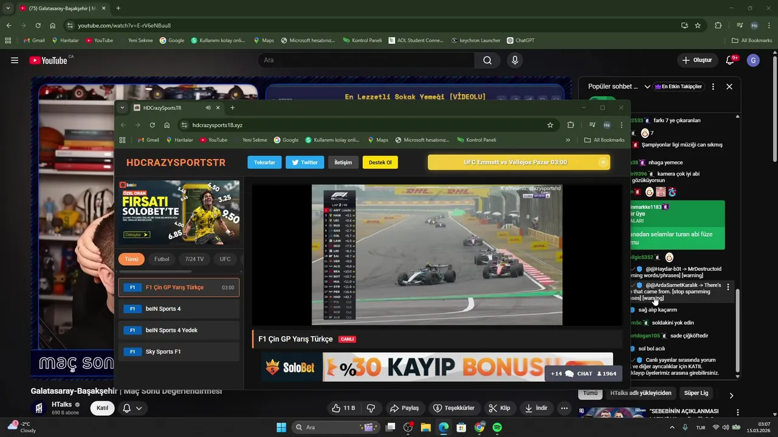Open the Windows Start menu
Viewport: 778px width, 437px height.
(281, 427)
